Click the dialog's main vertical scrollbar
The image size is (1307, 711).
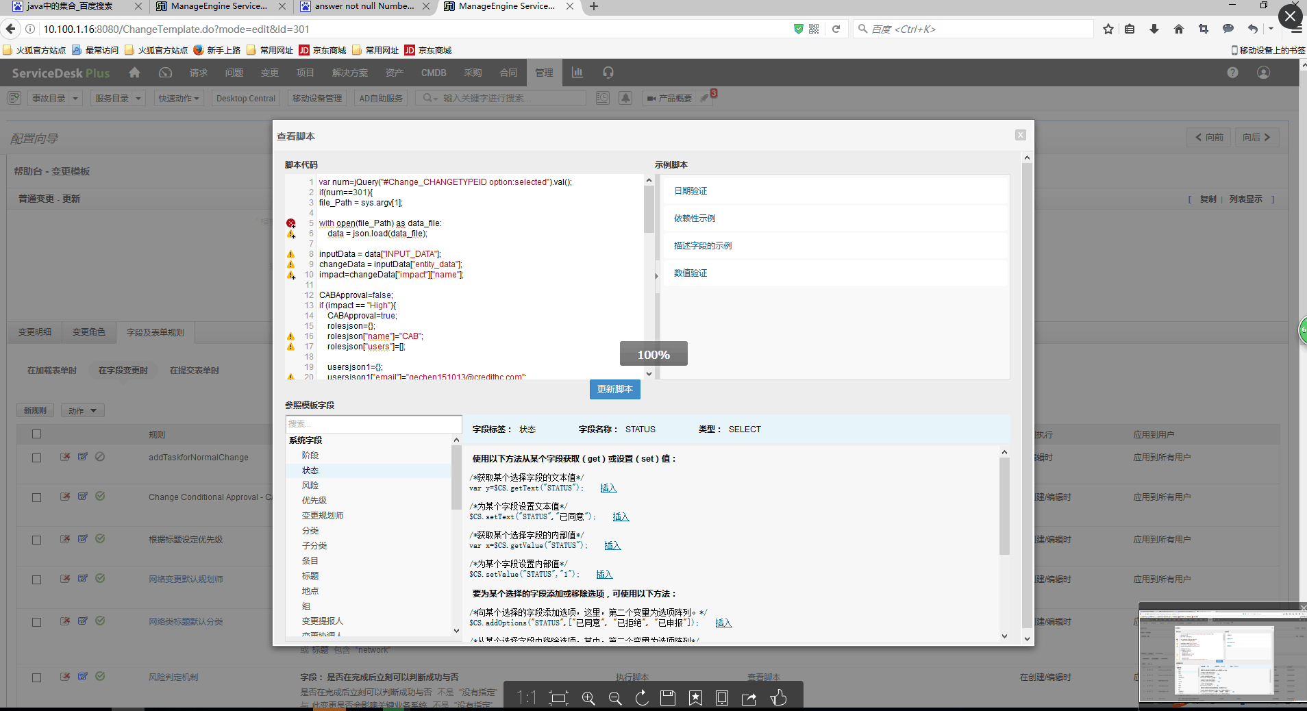(x=1026, y=395)
